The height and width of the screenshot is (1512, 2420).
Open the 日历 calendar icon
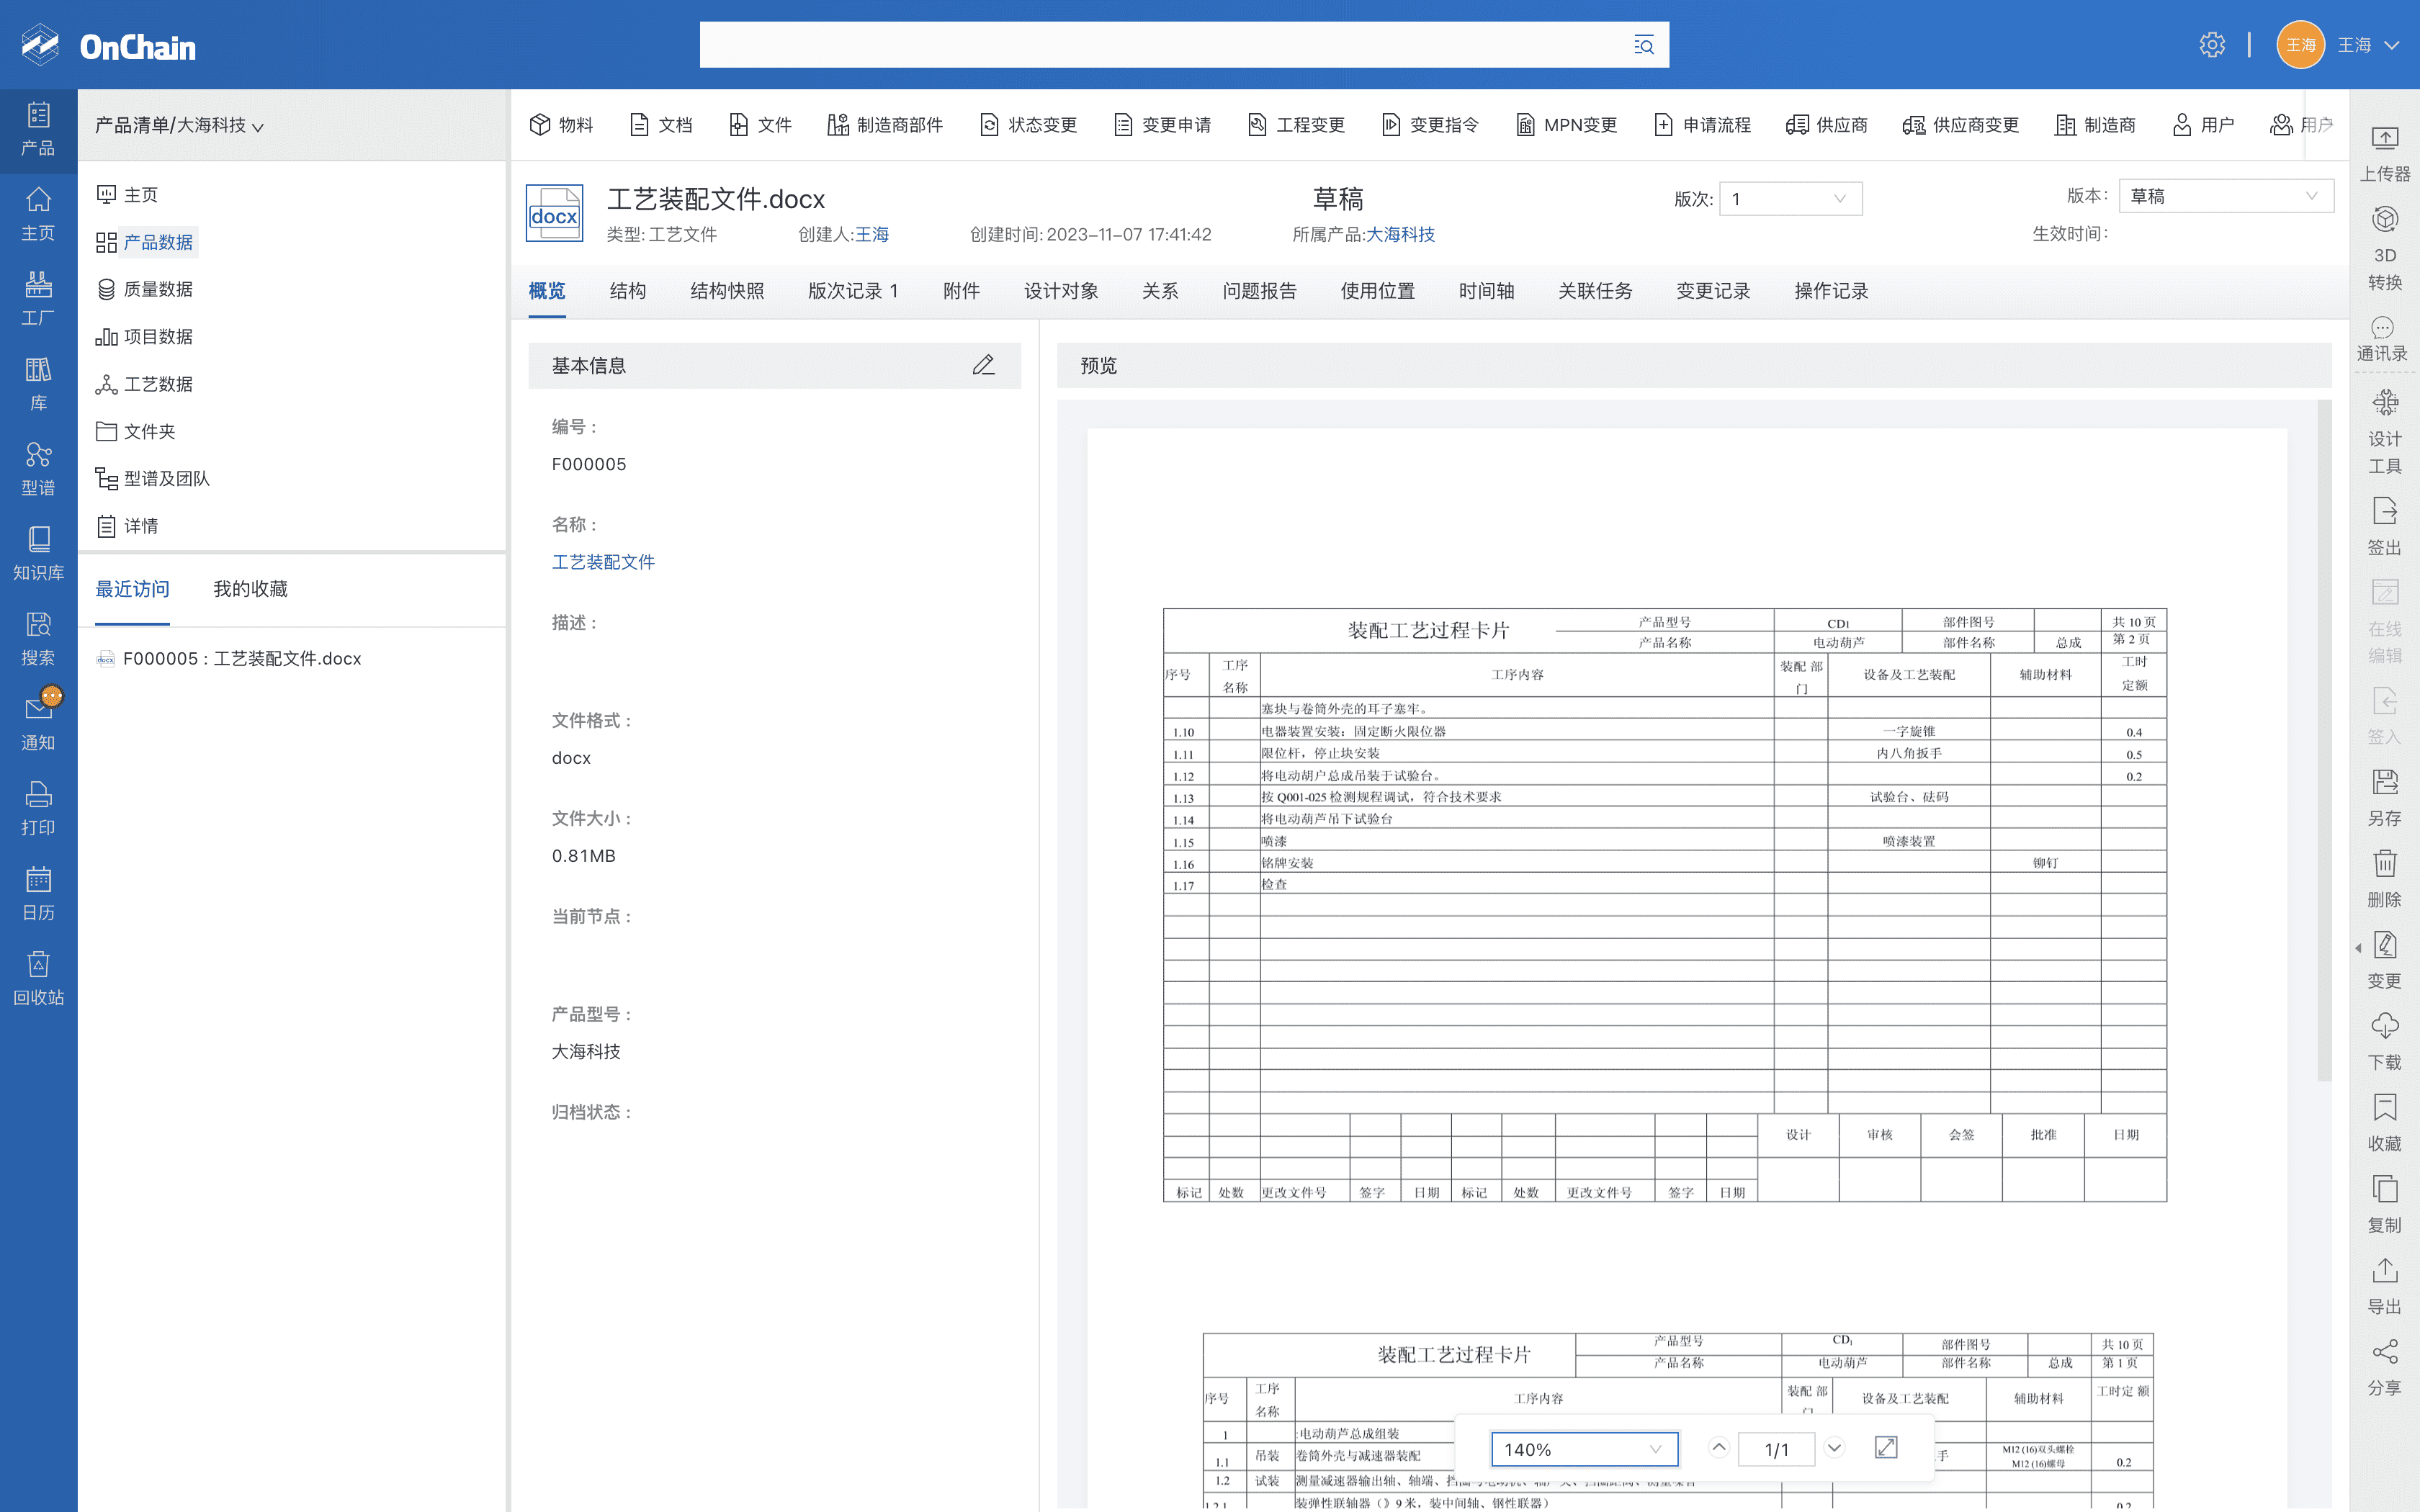click(38, 895)
